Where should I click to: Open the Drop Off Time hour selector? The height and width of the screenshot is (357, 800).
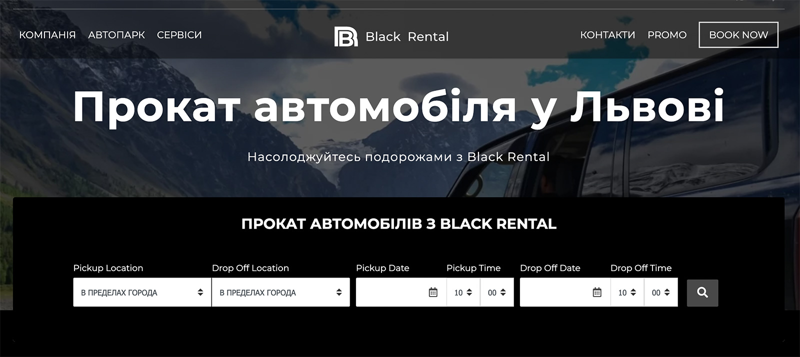click(x=627, y=292)
